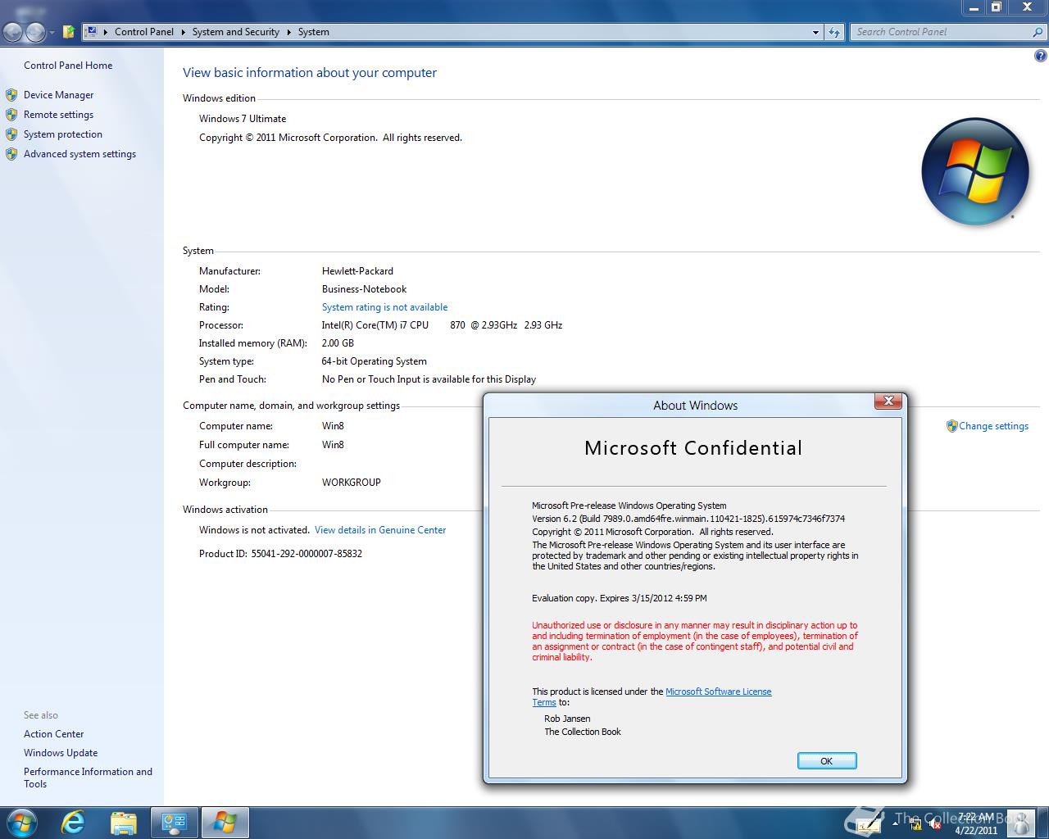This screenshot has width=1049, height=839.
Task: Open the recent pages dropdown arrow
Action: [x=52, y=33]
